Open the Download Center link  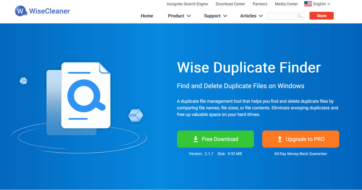tap(230, 4)
